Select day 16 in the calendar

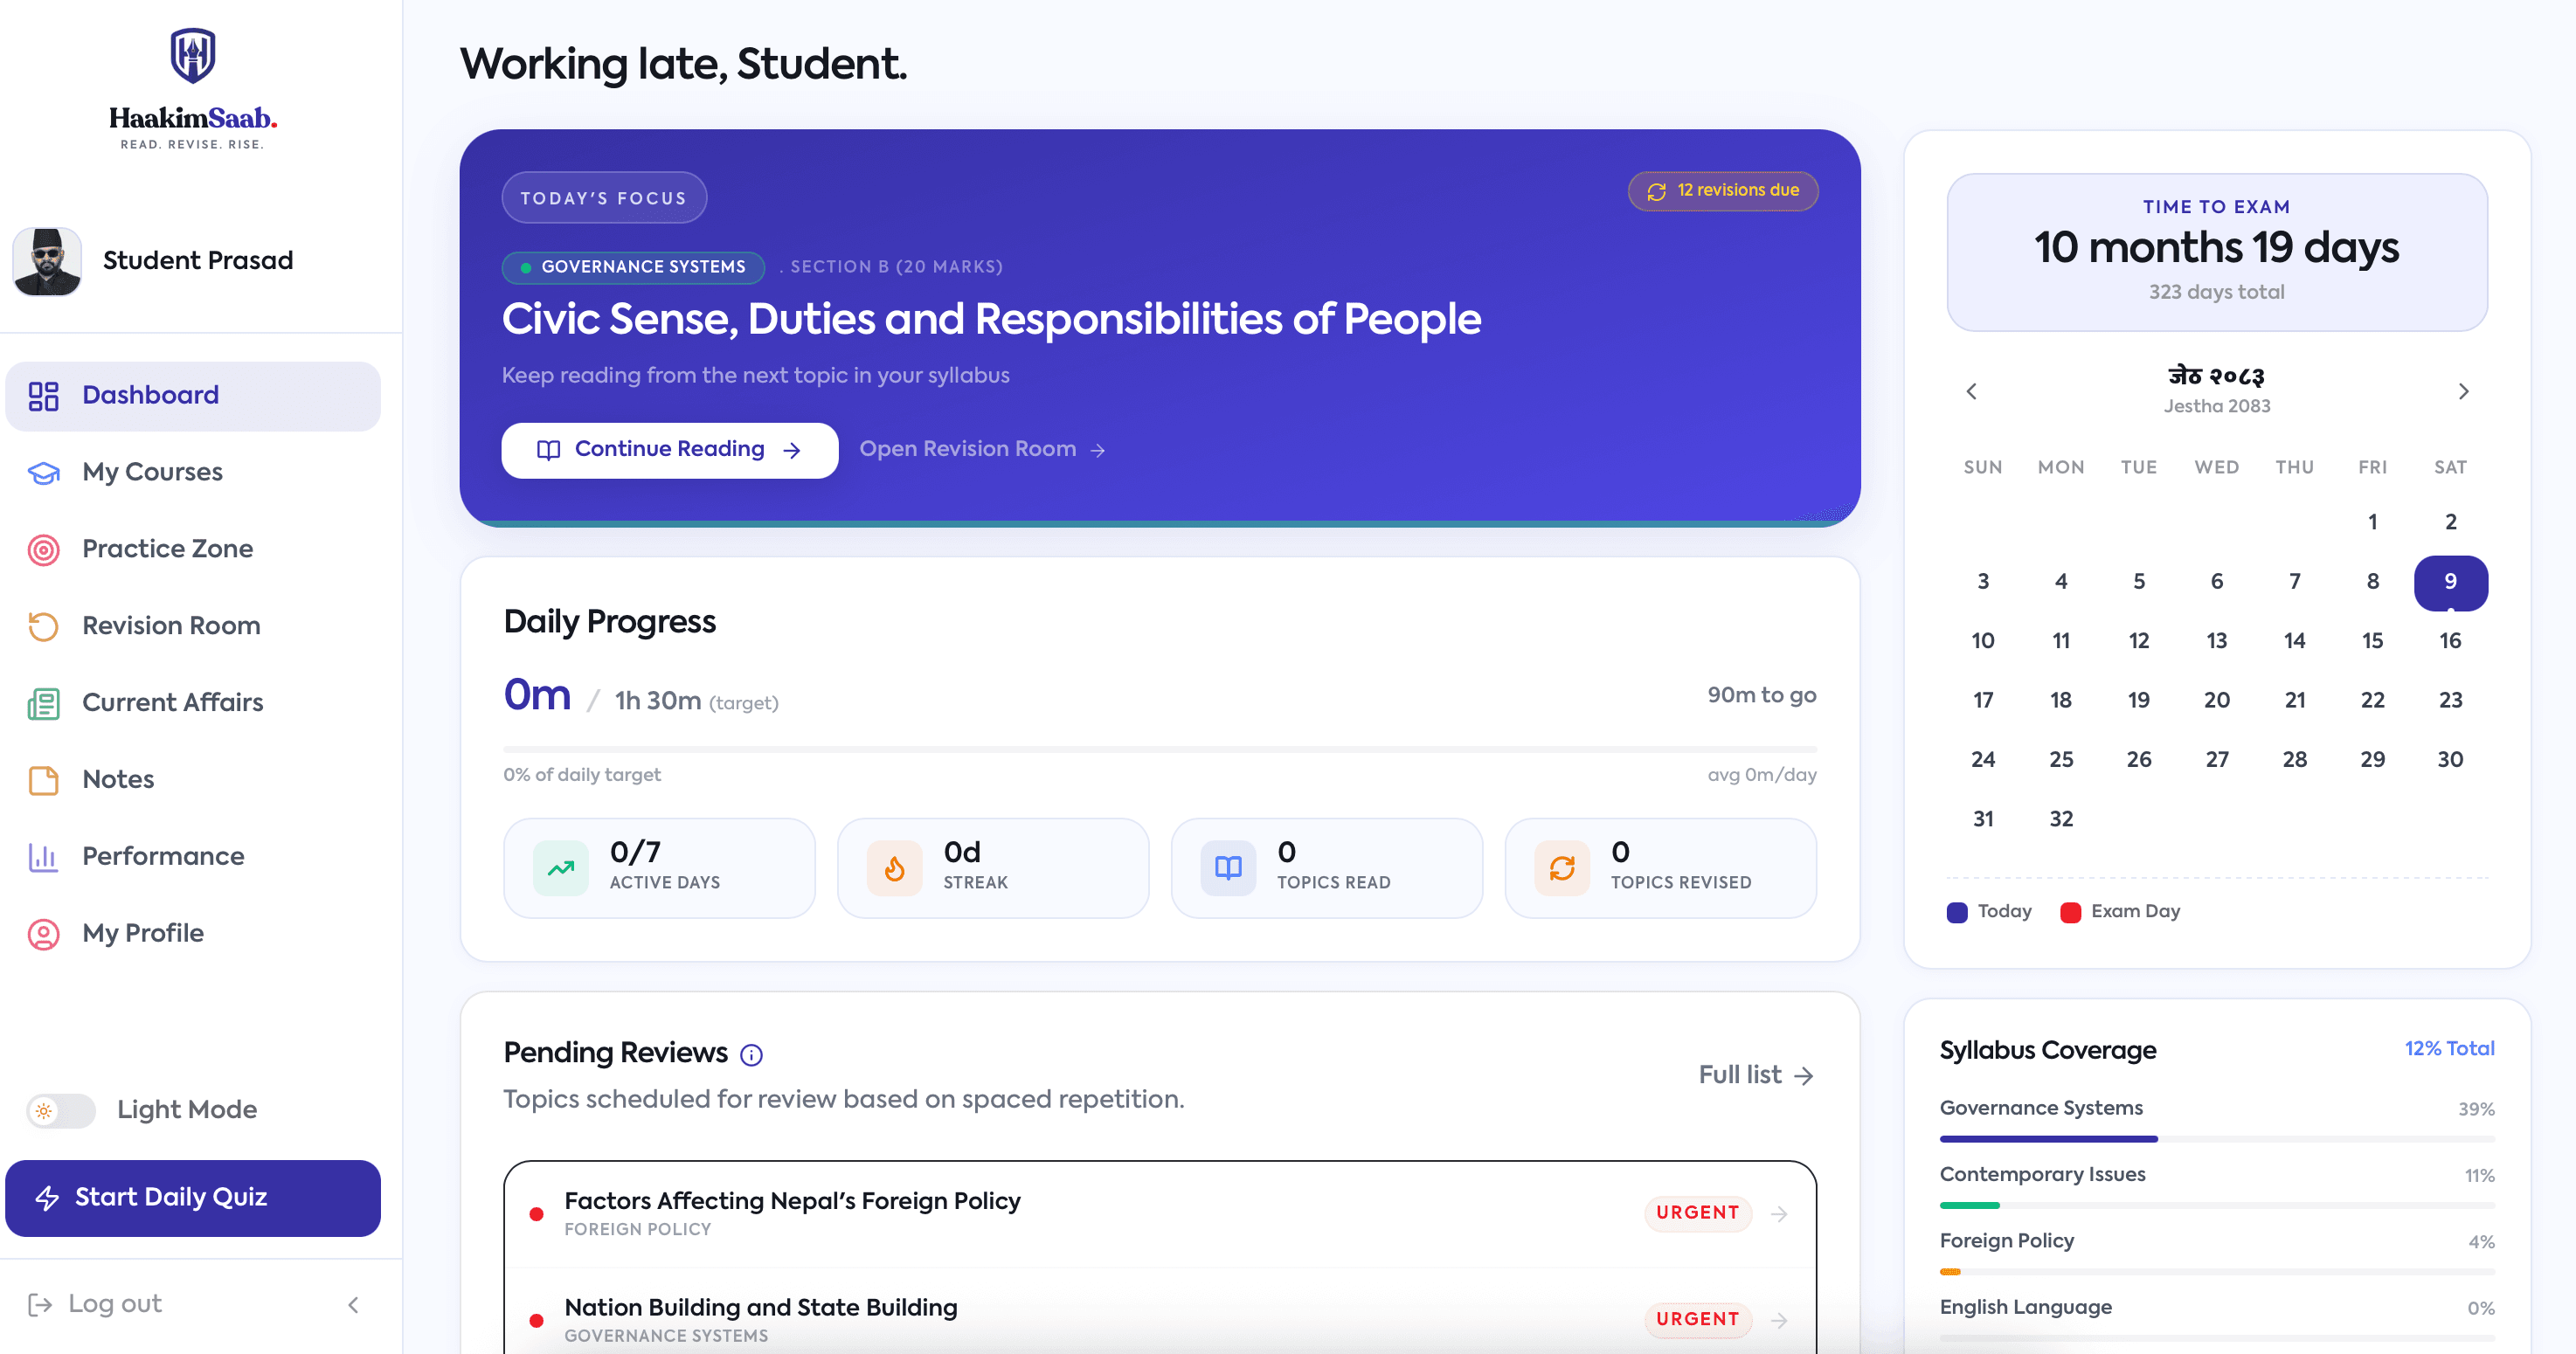tap(2450, 641)
